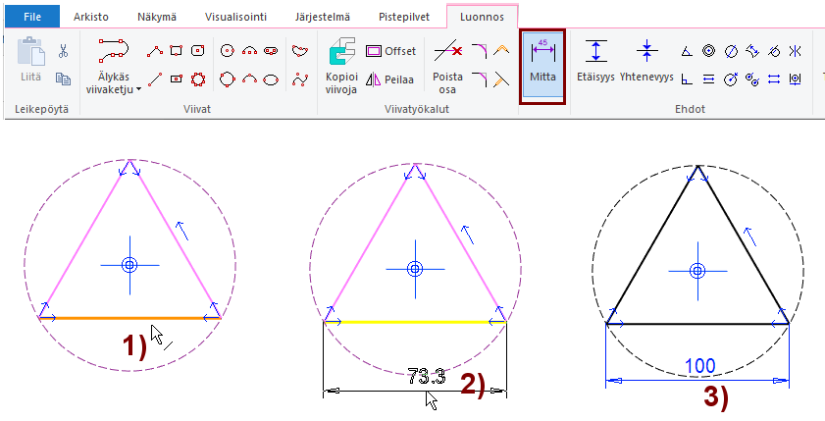825x421 pixels.
Task: Choose the radius constraint icon
Action: [731, 79]
